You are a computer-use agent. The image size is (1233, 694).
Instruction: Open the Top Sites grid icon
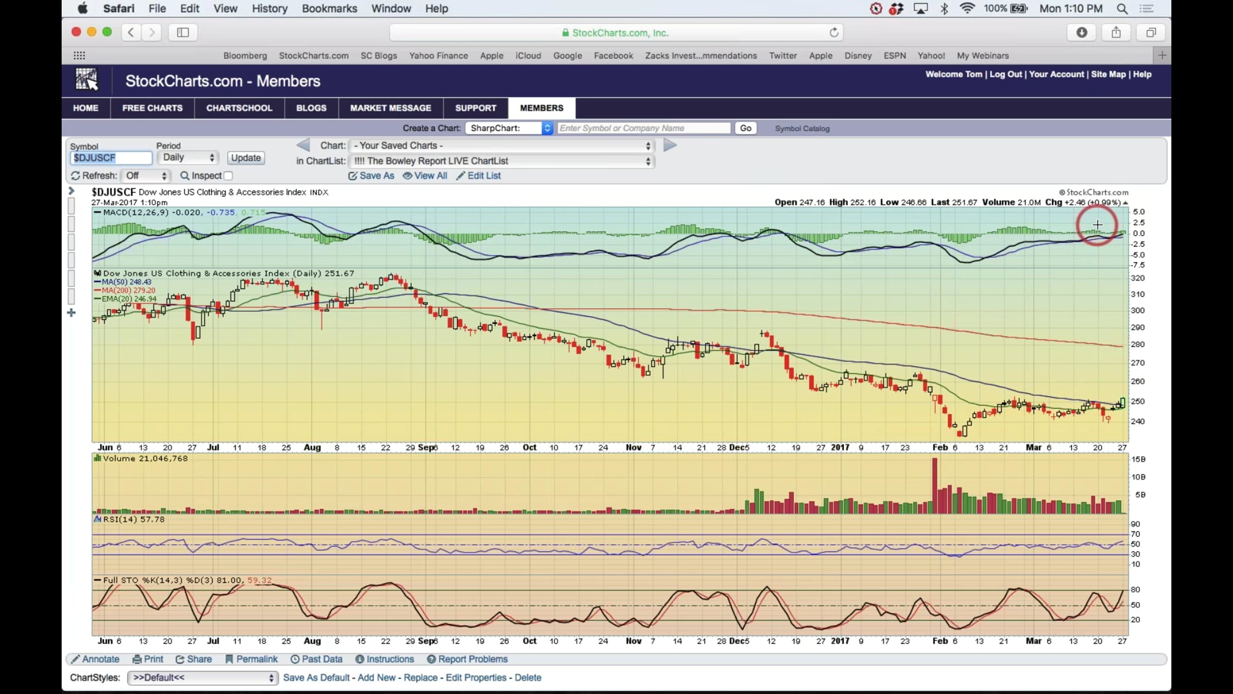click(79, 56)
